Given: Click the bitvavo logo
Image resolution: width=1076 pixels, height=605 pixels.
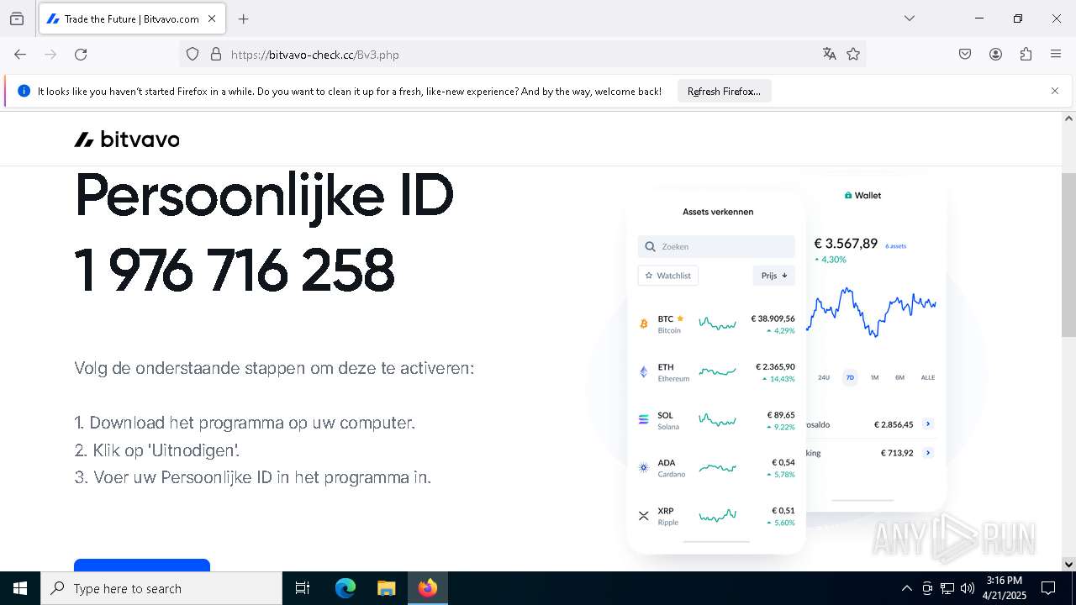Looking at the screenshot, I should coord(127,139).
